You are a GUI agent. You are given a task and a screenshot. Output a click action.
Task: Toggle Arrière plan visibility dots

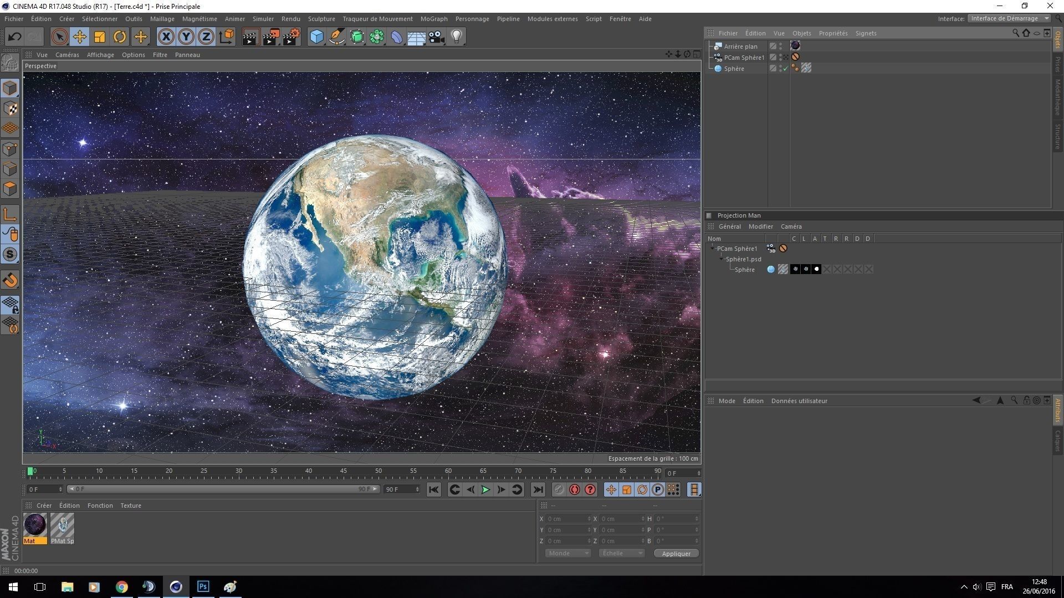[781, 46]
